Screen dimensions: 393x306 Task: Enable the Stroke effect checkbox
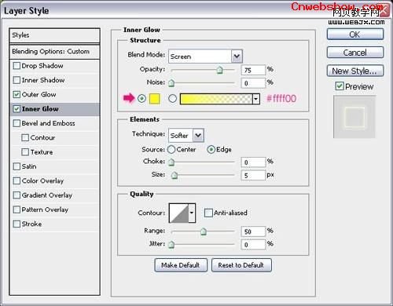coord(17,224)
